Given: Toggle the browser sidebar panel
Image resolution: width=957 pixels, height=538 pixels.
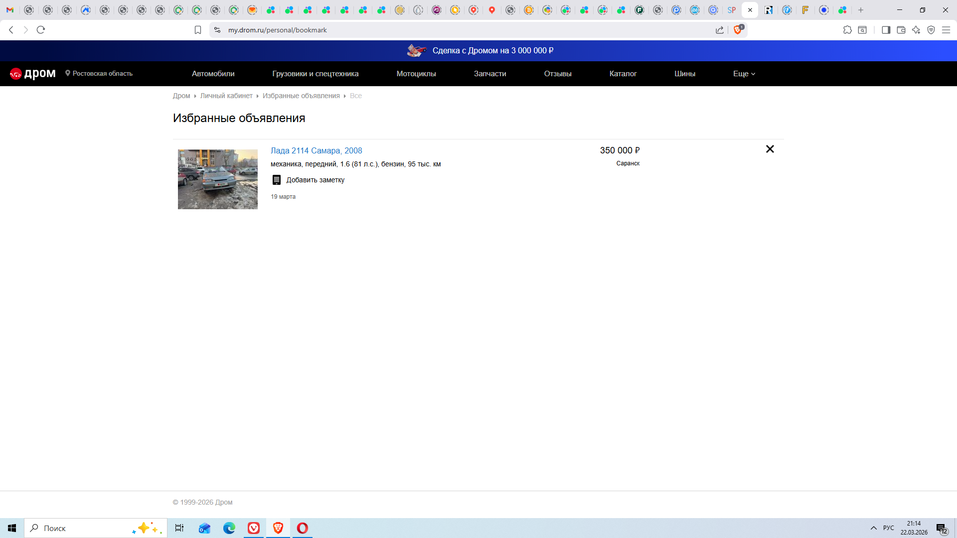Looking at the screenshot, I should tap(886, 30).
